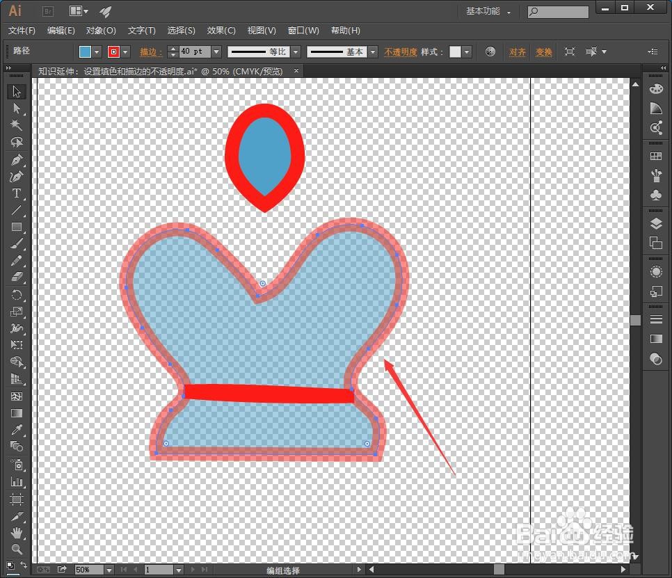
Task: Toggle the stroke swatch in the control bar
Action: tap(113, 51)
